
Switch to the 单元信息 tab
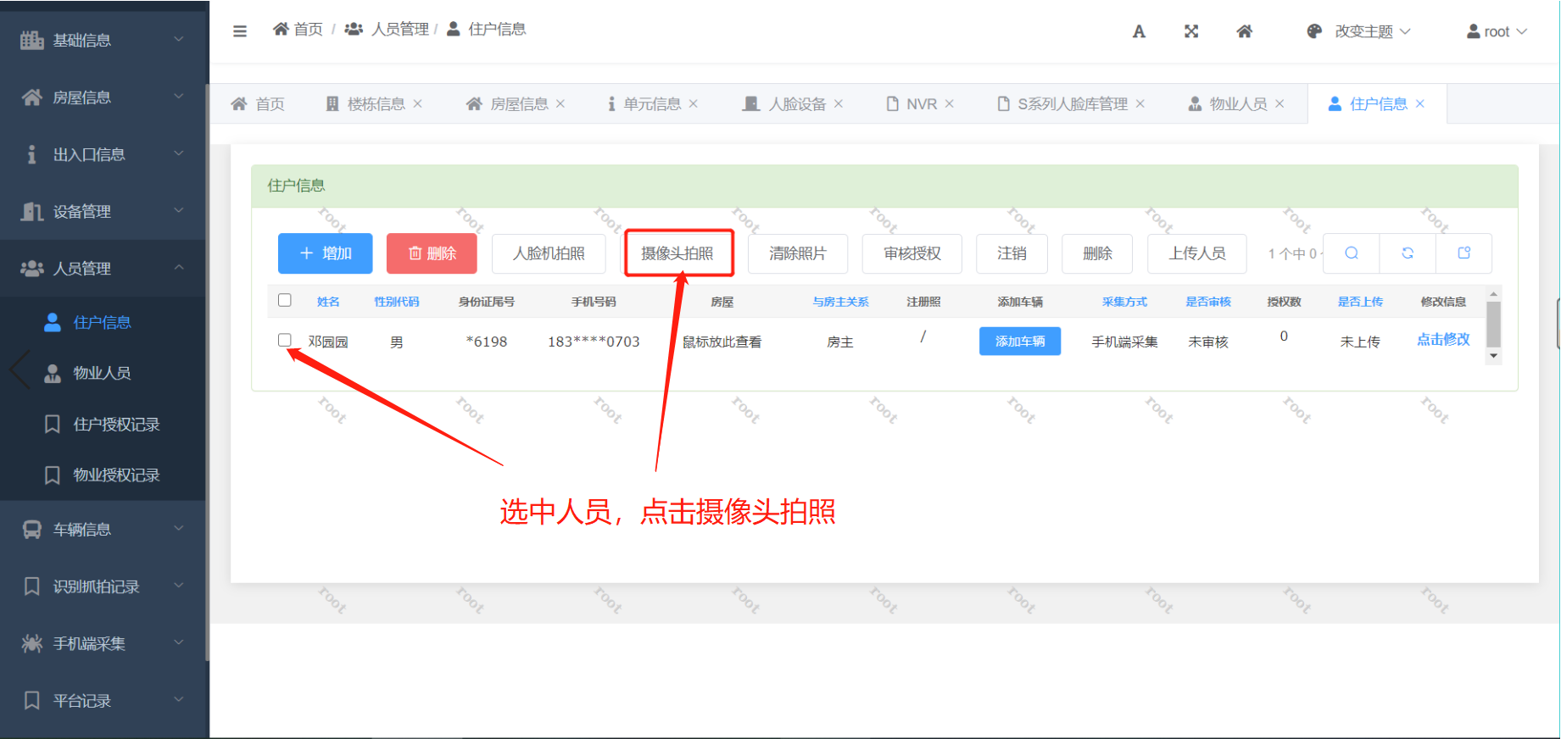[x=644, y=104]
